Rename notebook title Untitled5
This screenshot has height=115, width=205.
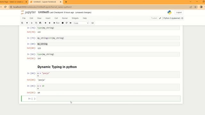[44, 12]
